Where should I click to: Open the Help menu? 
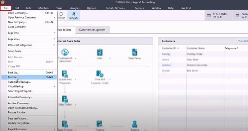point(171,8)
